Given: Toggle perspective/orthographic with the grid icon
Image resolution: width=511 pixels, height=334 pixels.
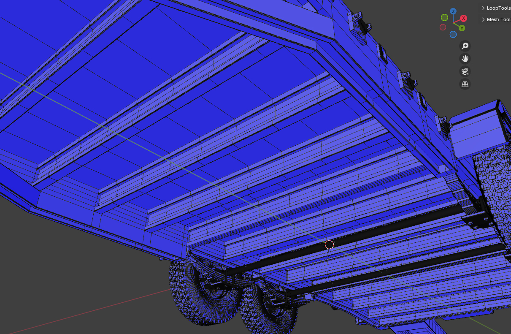Looking at the screenshot, I should pos(465,84).
